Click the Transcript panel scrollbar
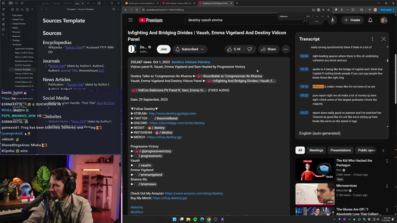This screenshot has width=397, height=223. (387, 60)
